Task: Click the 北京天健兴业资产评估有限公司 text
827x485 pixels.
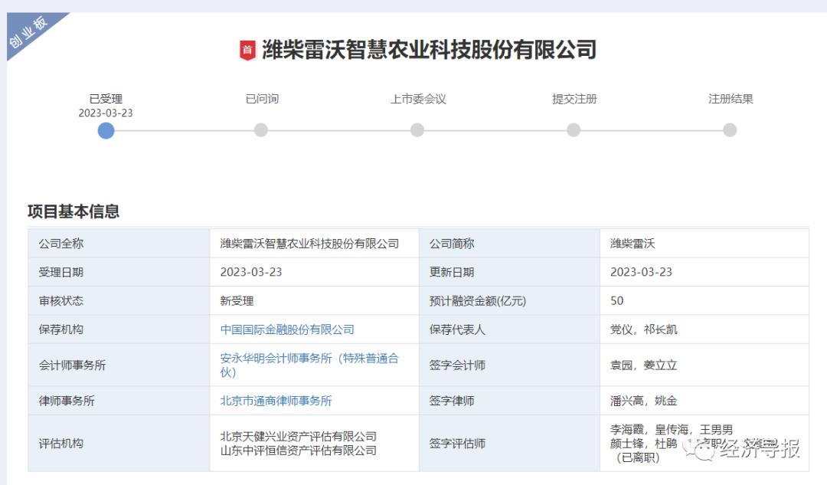Action: 299,437
